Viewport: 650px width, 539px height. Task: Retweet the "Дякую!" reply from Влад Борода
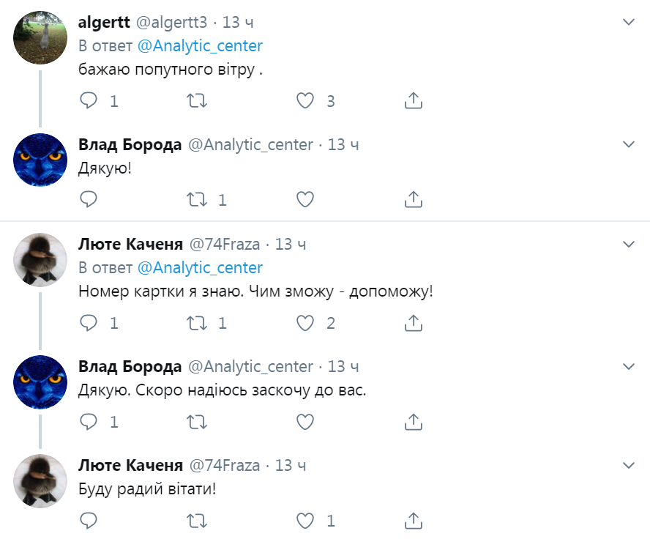197,198
